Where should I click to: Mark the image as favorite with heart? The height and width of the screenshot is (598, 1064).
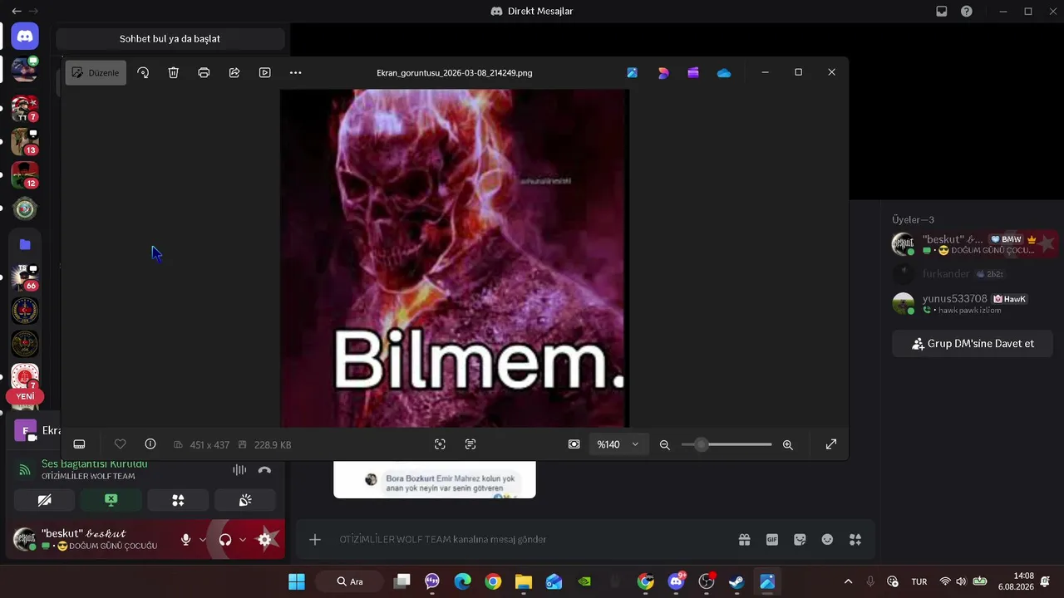pyautogui.click(x=120, y=444)
